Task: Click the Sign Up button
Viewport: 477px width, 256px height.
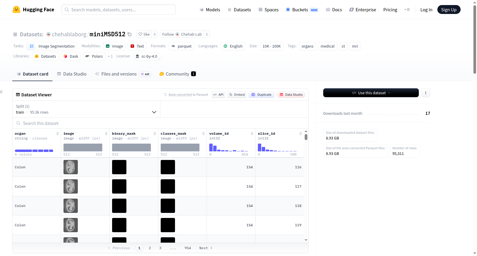Action: tap(449, 10)
